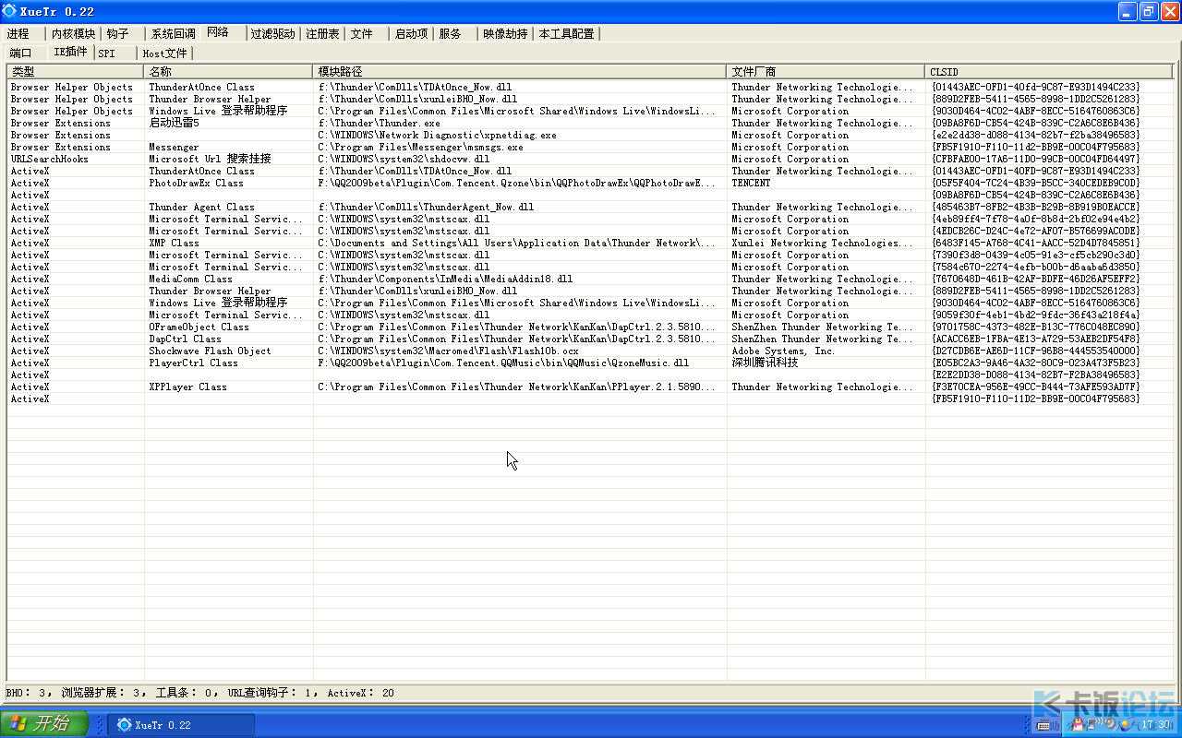
Task: Click CLSID {CFBFAE00-17A6-11D0-99CB-00C04FD64497}
Action: click(1035, 159)
